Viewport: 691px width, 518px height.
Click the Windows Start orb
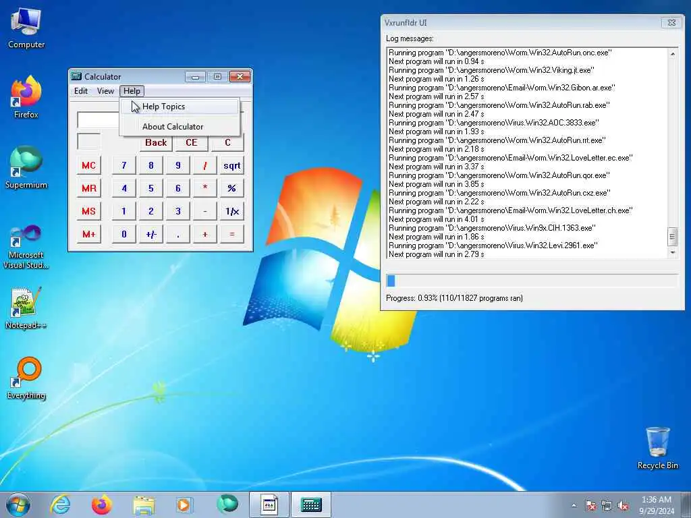[x=18, y=505]
